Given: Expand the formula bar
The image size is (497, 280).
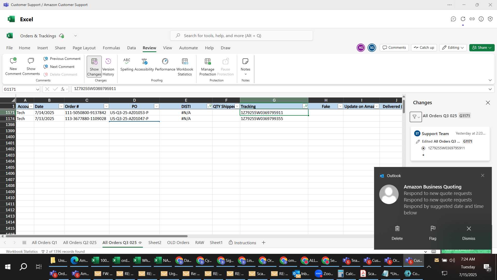Looking at the screenshot, I should click(x=490, y=89).
